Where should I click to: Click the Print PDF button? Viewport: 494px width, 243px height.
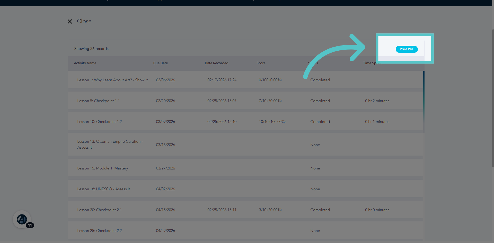click(407, 49)
